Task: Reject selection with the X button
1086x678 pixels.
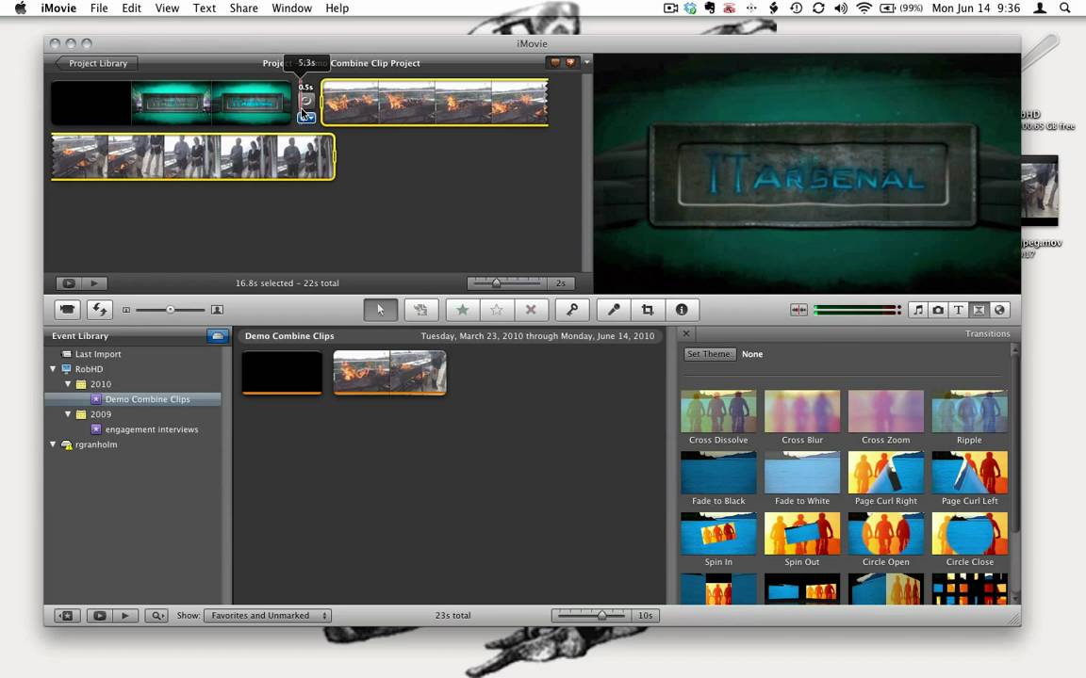Action: pos(531,310)
